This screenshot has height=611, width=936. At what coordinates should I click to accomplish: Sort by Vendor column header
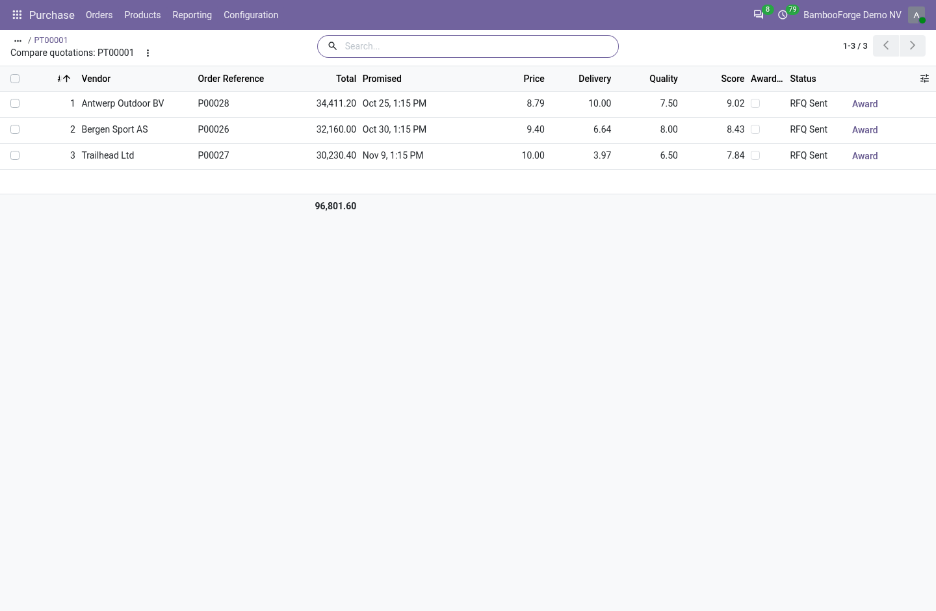coord(96,79)
